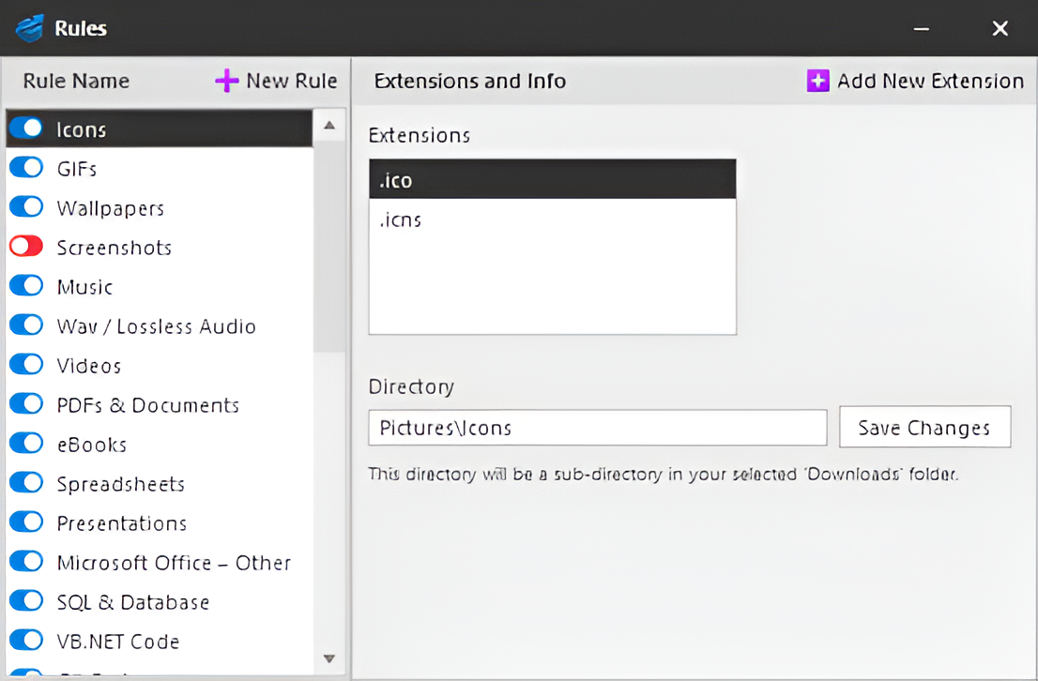
Task: Click the purple plus New Rule icon
Action: pyautogui.click(x=226, y=81)
